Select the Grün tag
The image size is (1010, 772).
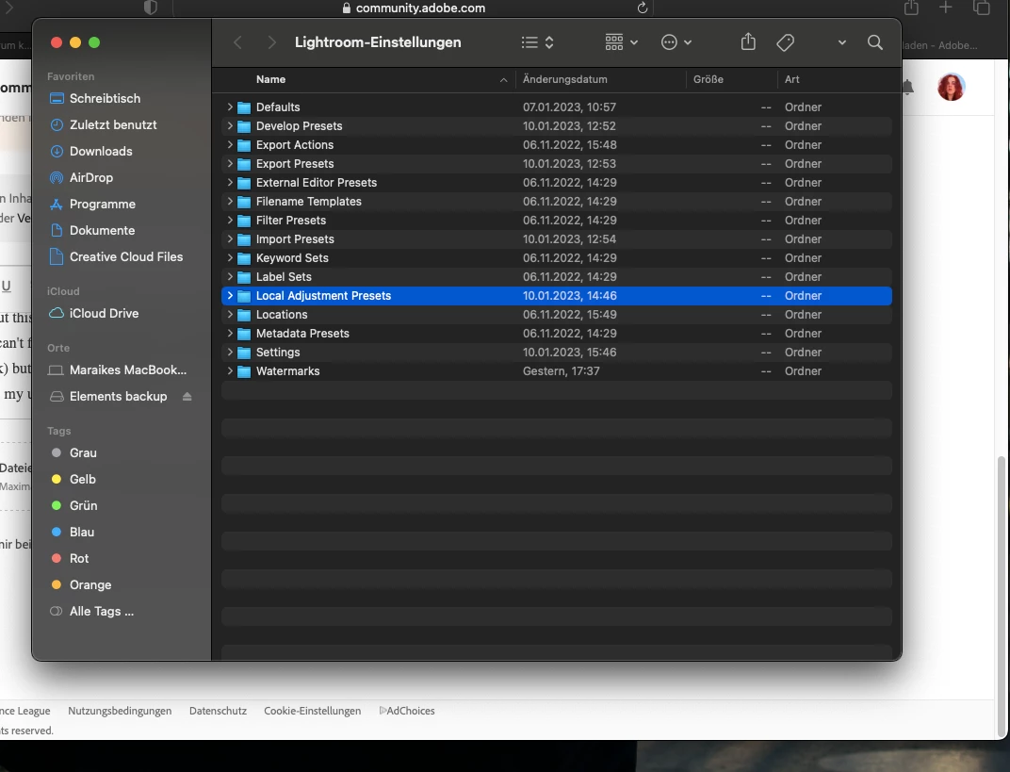tap(83, 506)
